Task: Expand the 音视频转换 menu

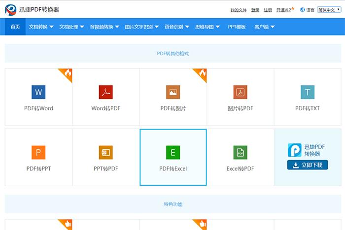Action: click(104, 27)
